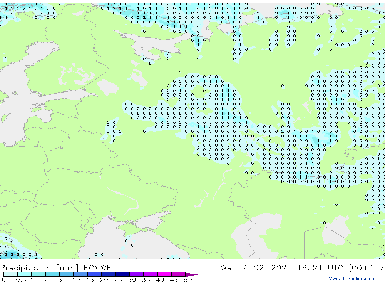
Task: Click the legend label '20'
Action: point(104,280)
